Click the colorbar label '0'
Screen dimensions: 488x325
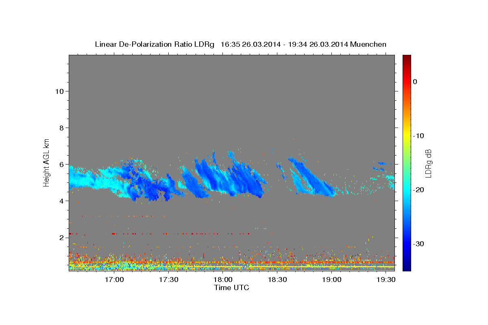pyautogui.click(x=415, y=82)
